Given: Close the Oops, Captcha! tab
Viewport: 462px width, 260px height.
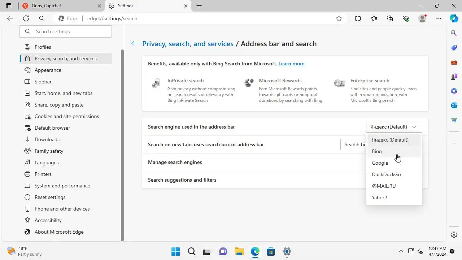Looking at the screenshot, I should [x=99, y=6].
